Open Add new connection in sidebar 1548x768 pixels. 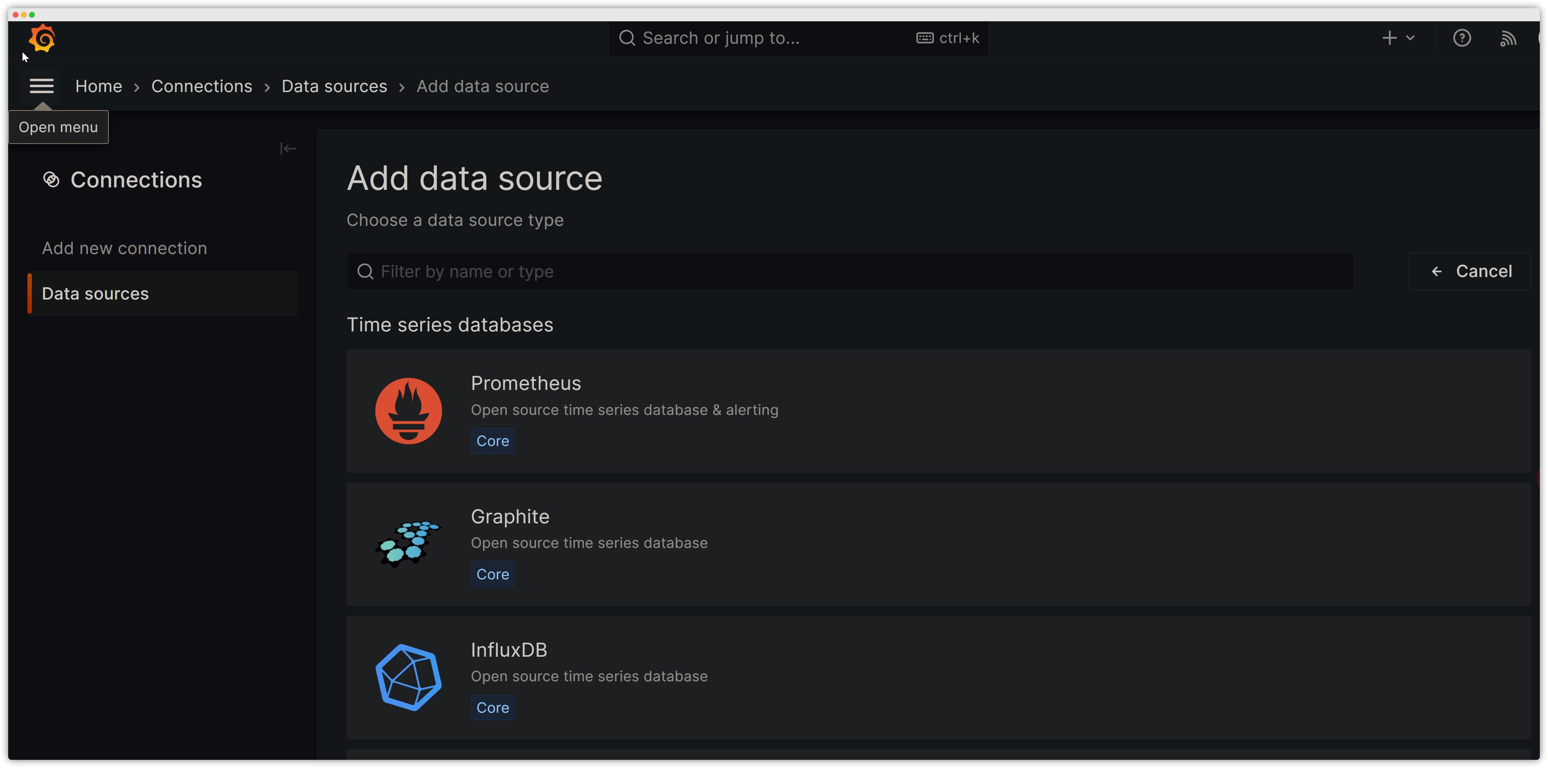124,248
